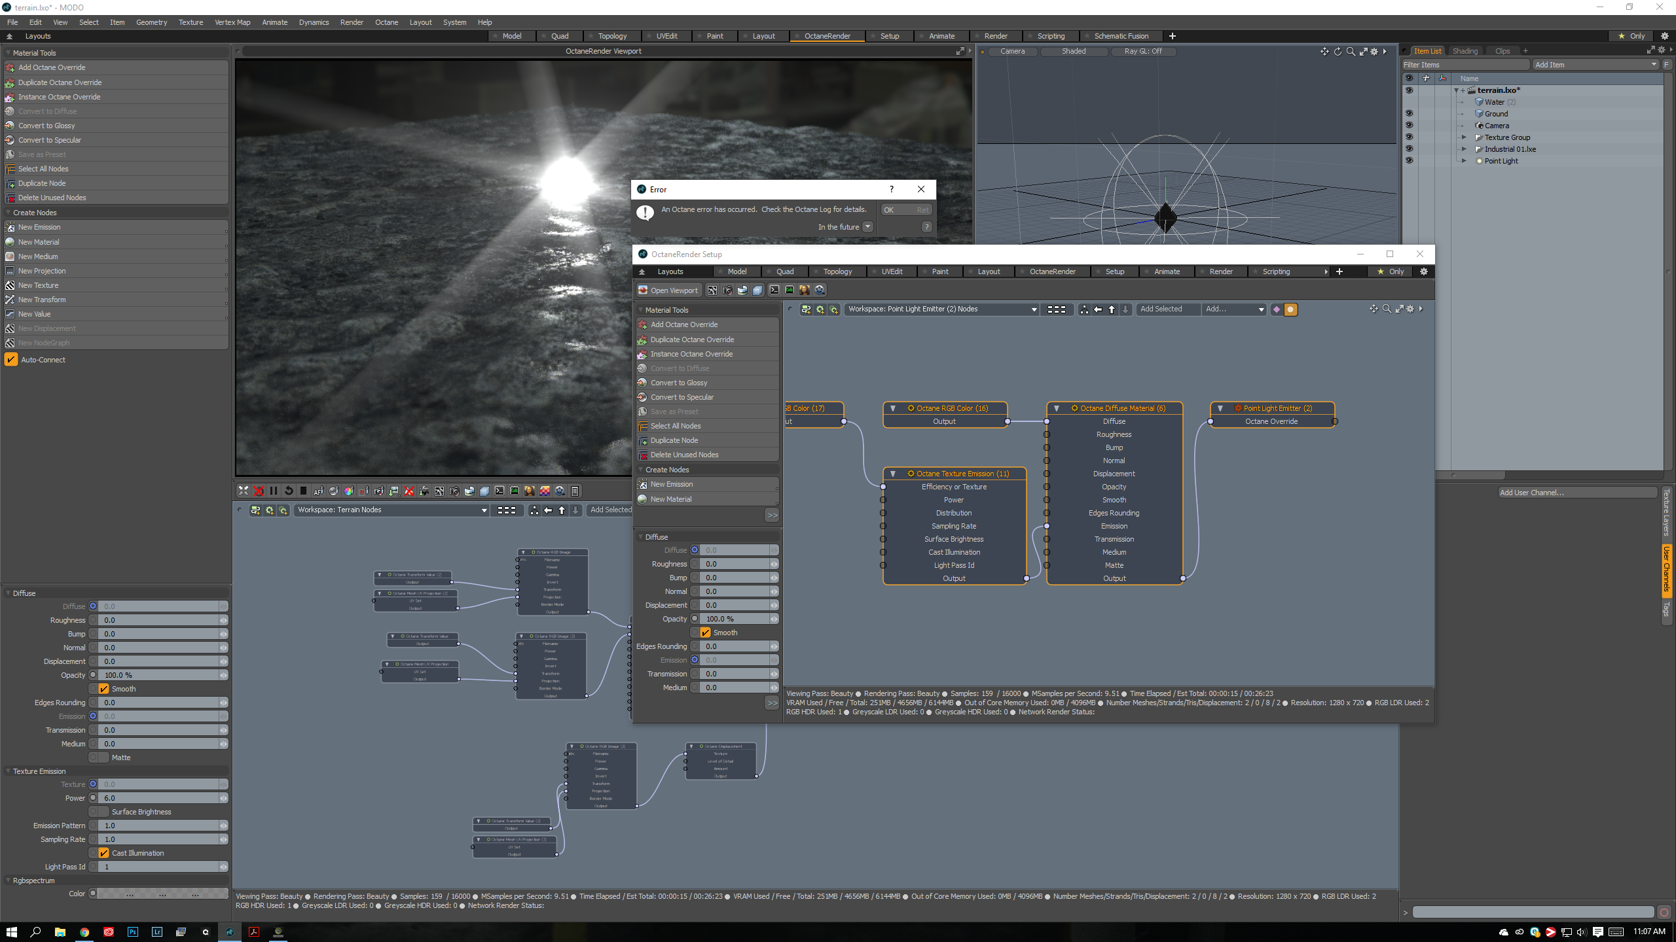Open the Add Item dropdown
Image resolution: width=1676 pixels, height=942 pixels.
pos(1595,64)
